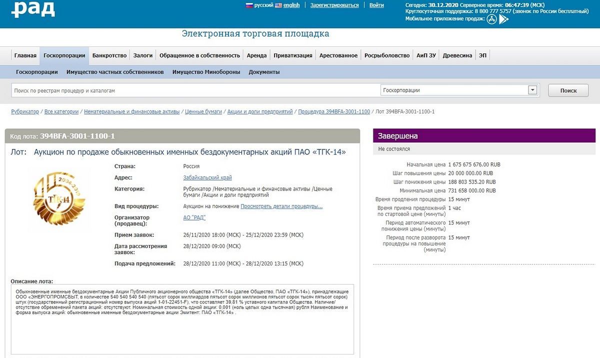600x358 pixels.
Task: Open Просмотреть детали процедуры link
Action: [x=281, y=206]
